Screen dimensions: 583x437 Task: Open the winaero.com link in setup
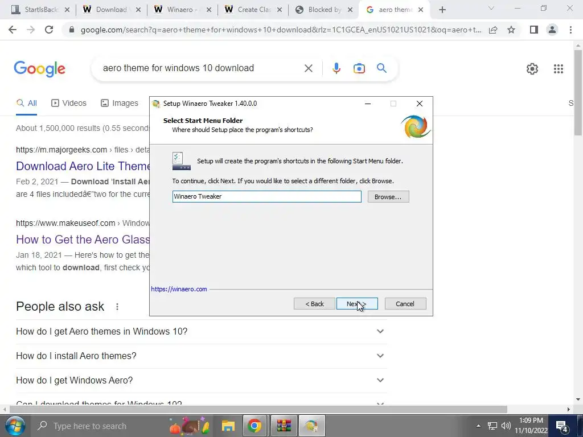pos(179,289)
